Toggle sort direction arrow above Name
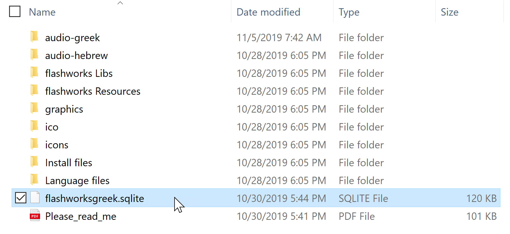Viewport: 510px width, 234px height. (120, 3)
